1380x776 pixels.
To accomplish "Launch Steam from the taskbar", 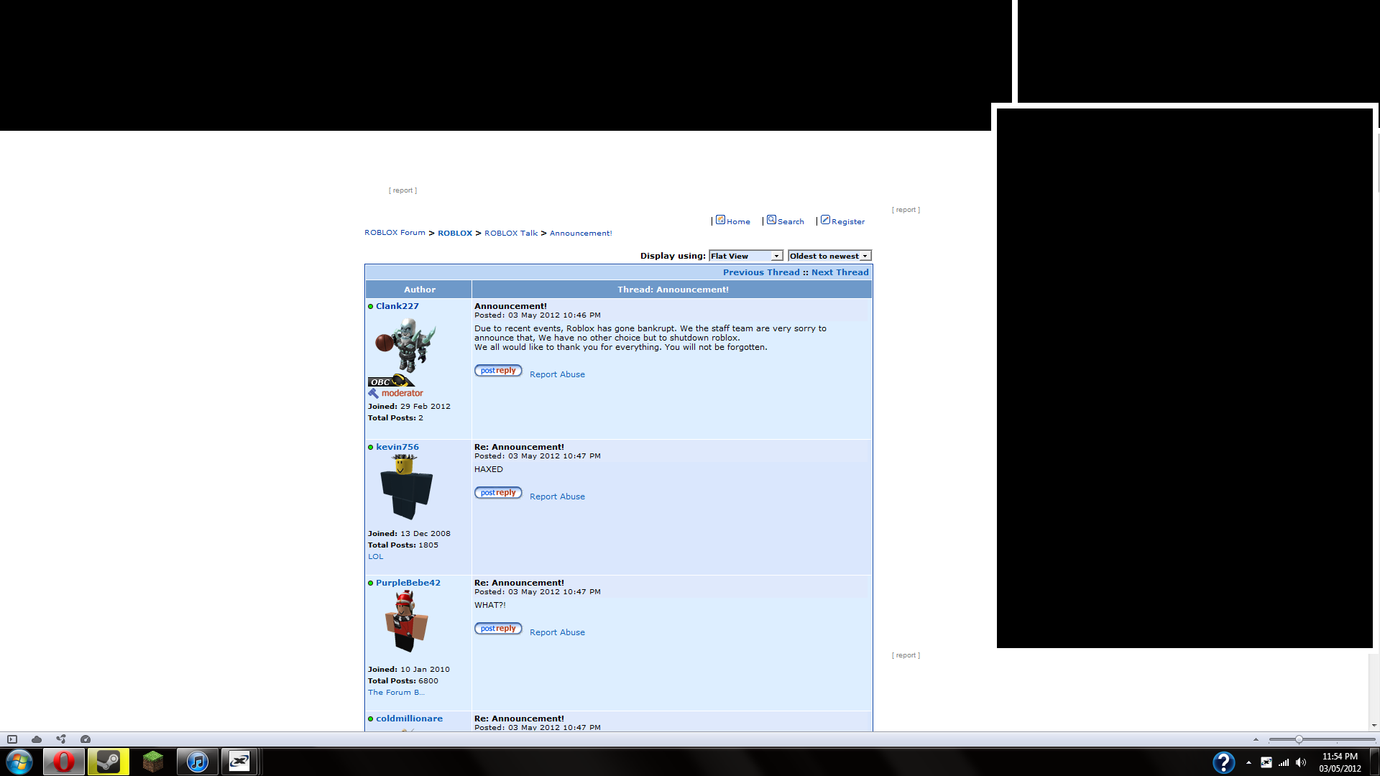I will coord(109,762).
